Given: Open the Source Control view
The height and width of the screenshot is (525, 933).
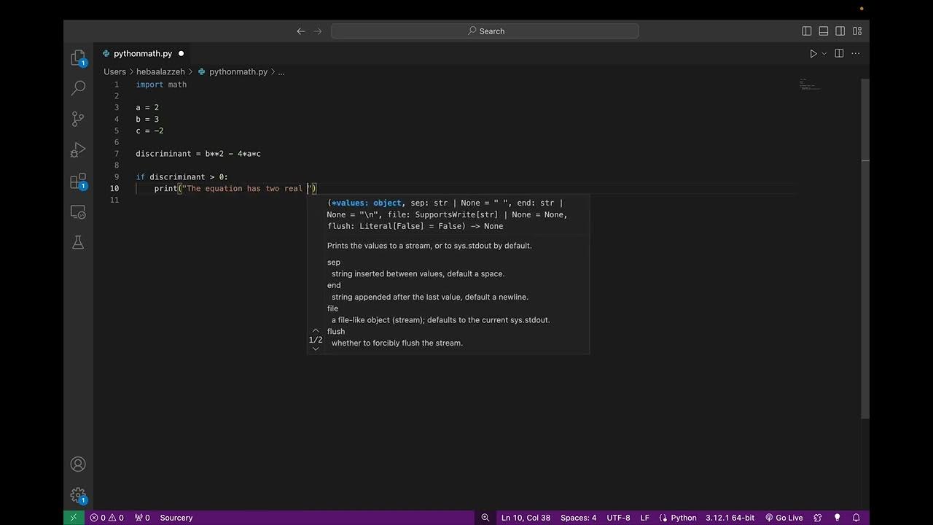Looking at the screenshot, I should [x=78, y=119].
